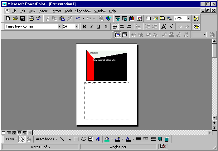The height and width of the screenshot is (151, 218).
Task: Toggle Bold formatting
Action: pos(84,27)
